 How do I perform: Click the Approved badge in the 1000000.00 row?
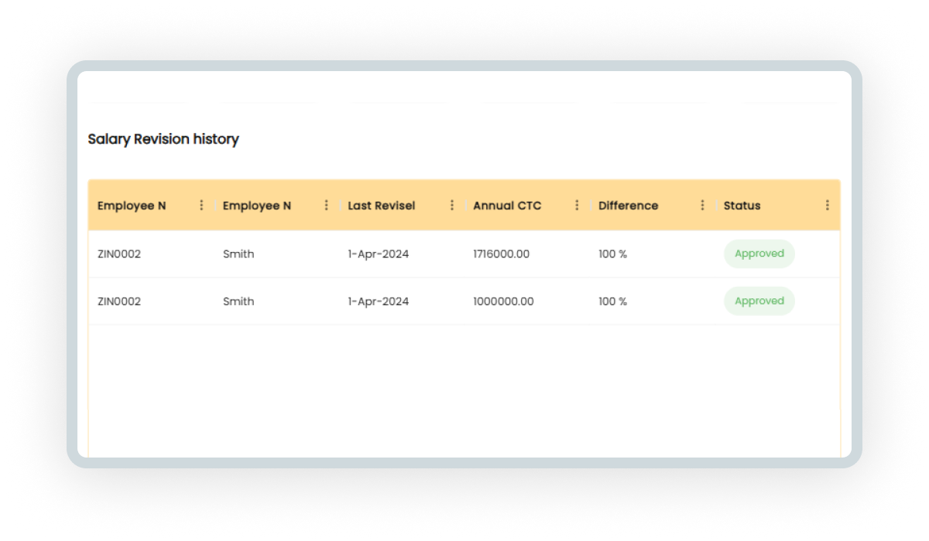[759, 301]
